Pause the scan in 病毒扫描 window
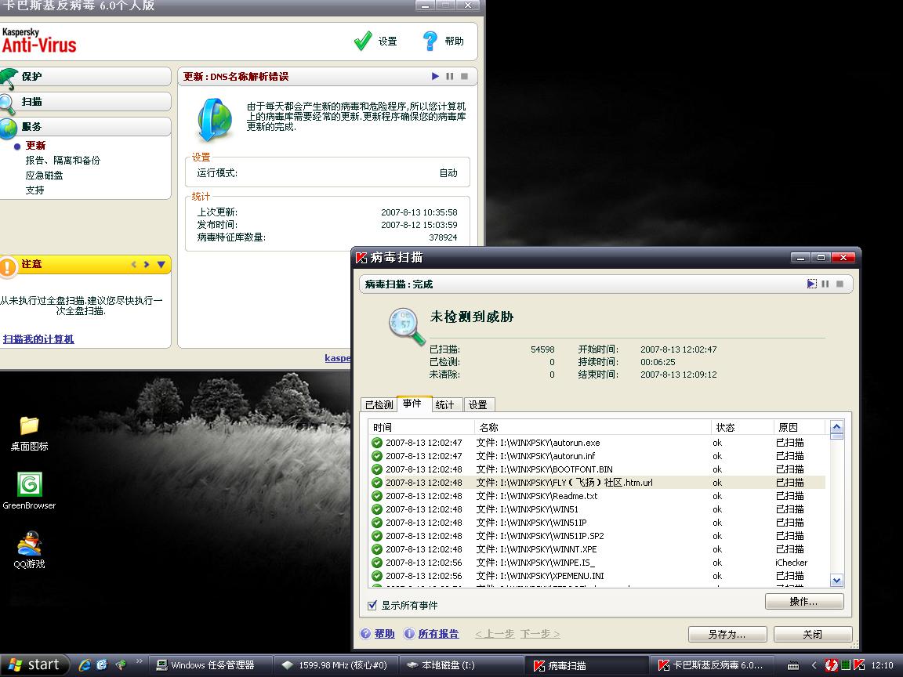The width and height of the screenshot is (903, 677). 825,284
